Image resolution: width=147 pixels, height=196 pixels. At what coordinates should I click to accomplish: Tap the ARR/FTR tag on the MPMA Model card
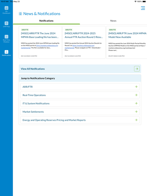[x=112, y=30]
